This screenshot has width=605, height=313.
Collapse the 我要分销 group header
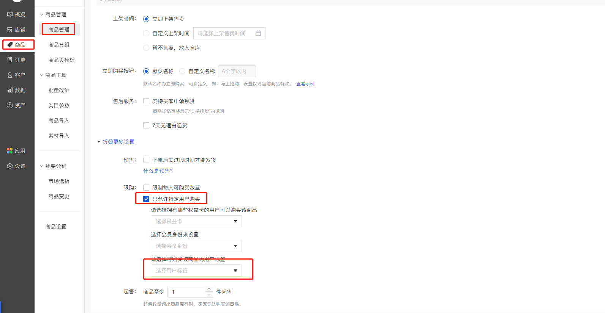click(x=53, y=166)
